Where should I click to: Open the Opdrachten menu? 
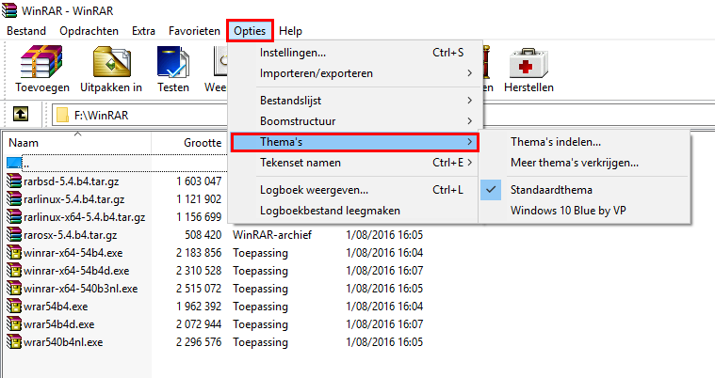click(89, 31)
